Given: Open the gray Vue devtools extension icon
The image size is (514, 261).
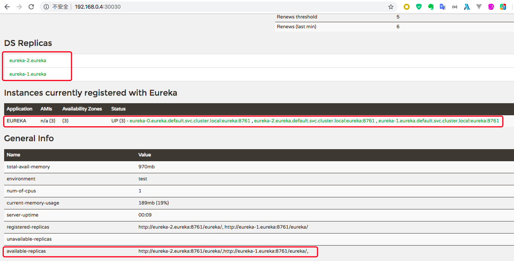Looking at the screenshot, I should [x=479, y=7].
